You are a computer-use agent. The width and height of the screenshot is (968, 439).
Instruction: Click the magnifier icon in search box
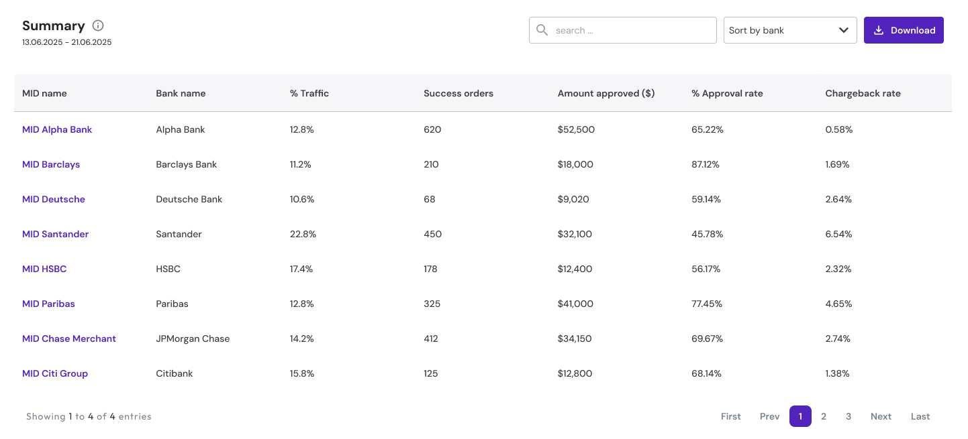click(542, 30)
